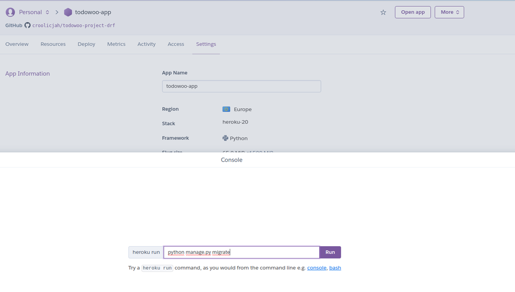The height and width of the screenshot is (292, 515).
Task: Select the Settings tab
Action: tap(206, 44)
